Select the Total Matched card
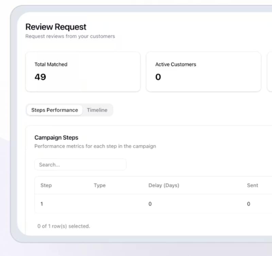The height and width of the screenshot is (256, 272). pos(83,72)
